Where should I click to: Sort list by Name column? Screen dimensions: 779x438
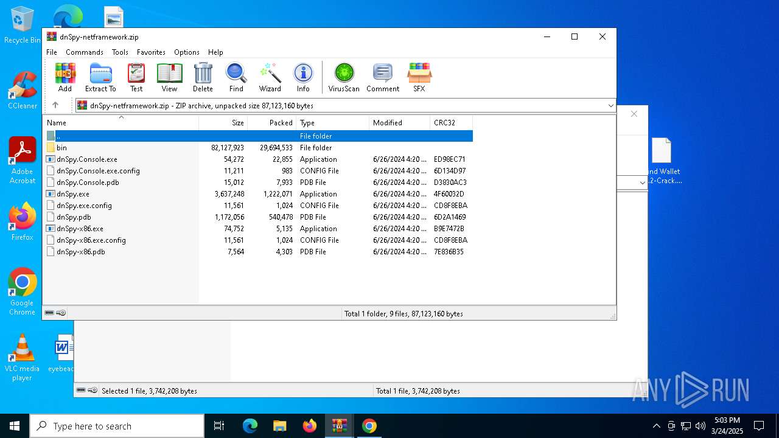(x=121, y=123)
